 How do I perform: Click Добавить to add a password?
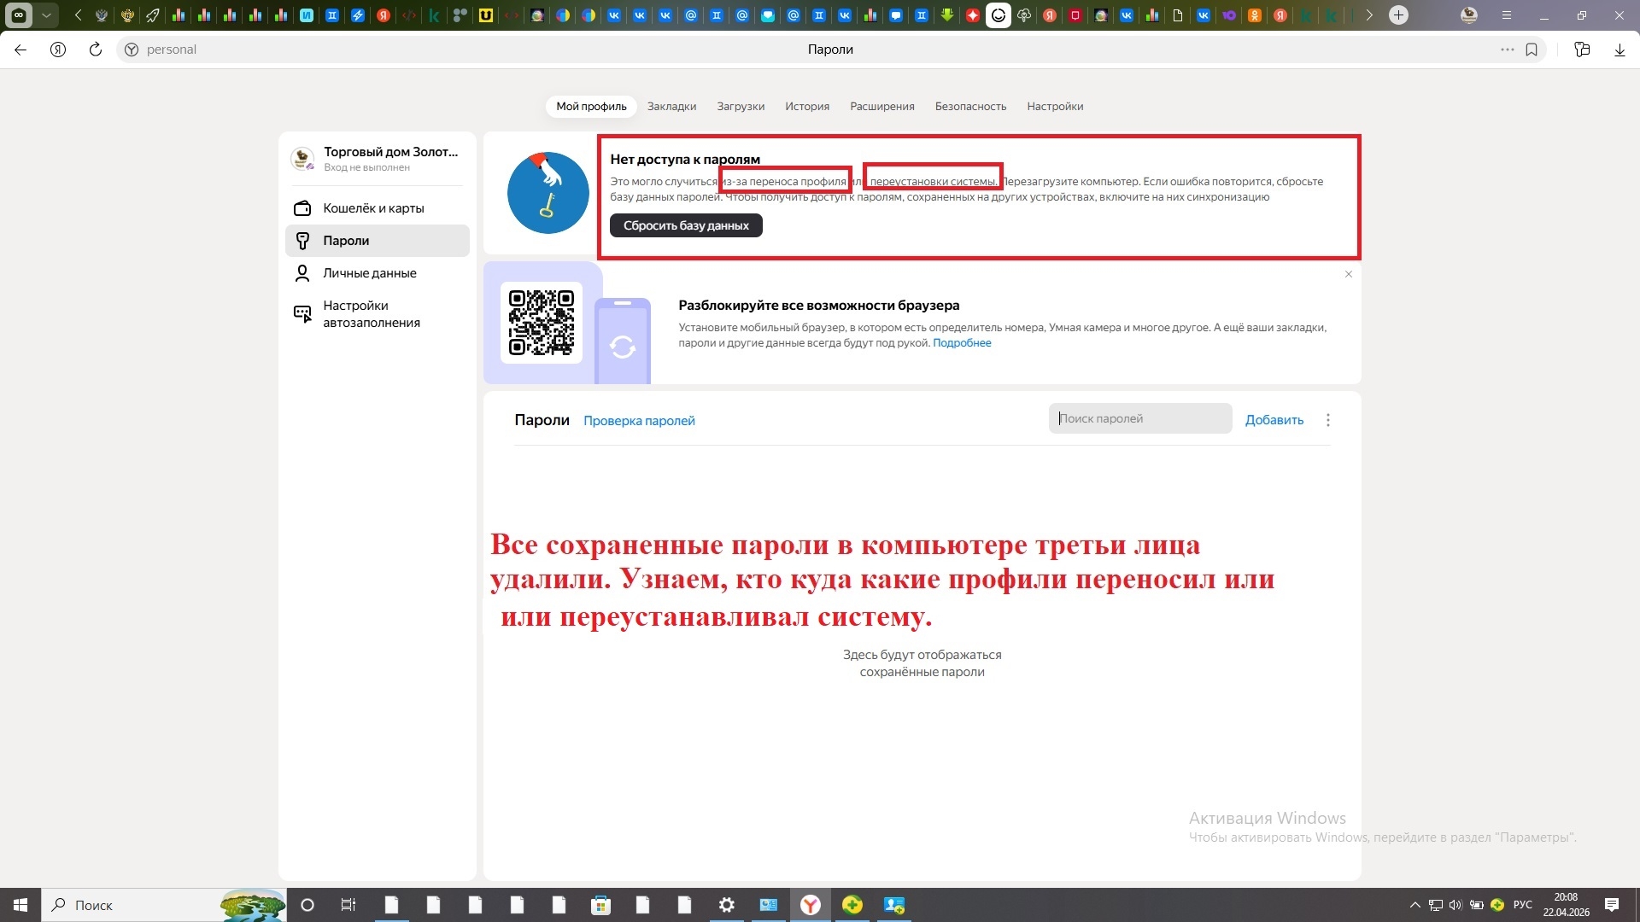pos(1274,420)
